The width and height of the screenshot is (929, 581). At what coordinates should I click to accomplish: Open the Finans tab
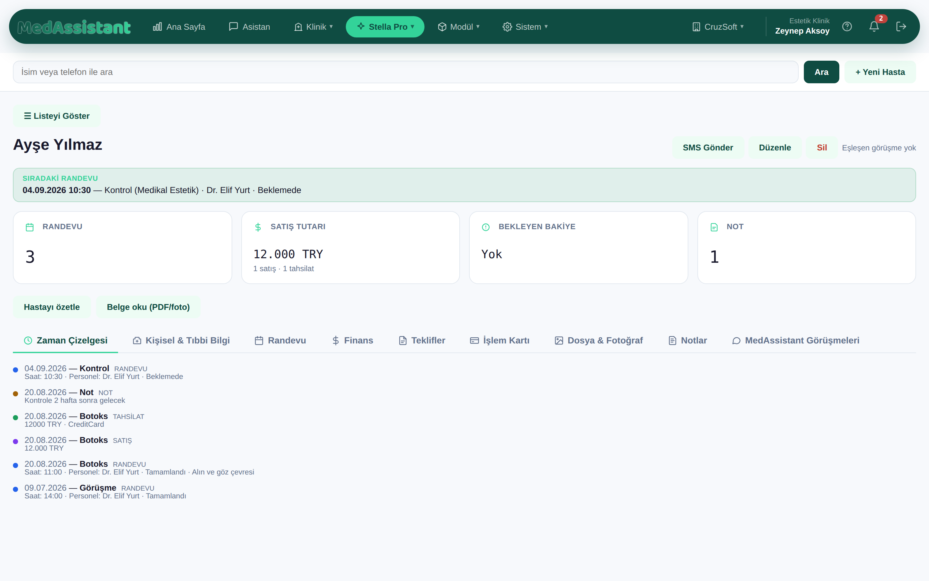click(x=352, y=341)
